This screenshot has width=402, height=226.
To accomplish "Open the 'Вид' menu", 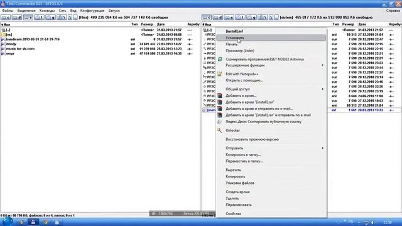I will point(73,11).
